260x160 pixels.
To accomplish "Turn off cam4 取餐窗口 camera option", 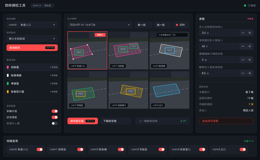I will 202,149.
